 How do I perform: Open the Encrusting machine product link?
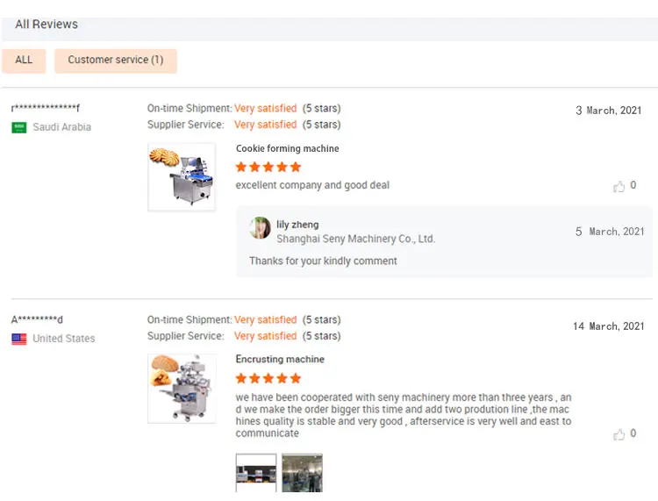(280, 359)
